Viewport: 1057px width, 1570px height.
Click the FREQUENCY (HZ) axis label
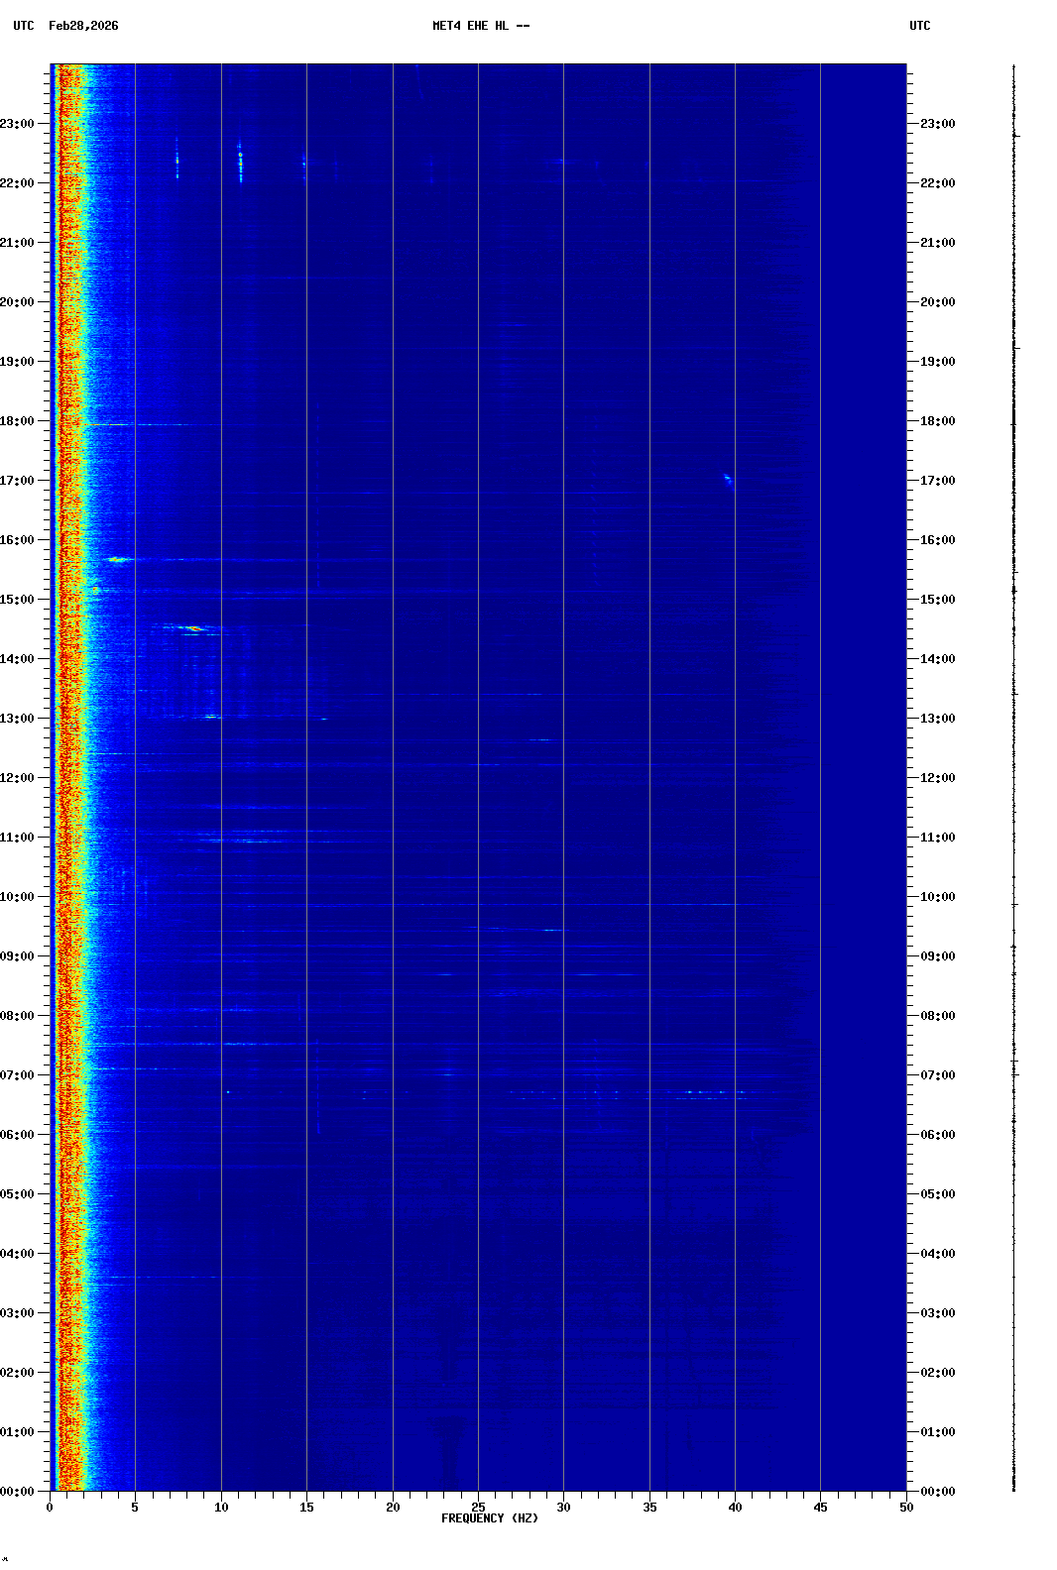(490, 1518)
